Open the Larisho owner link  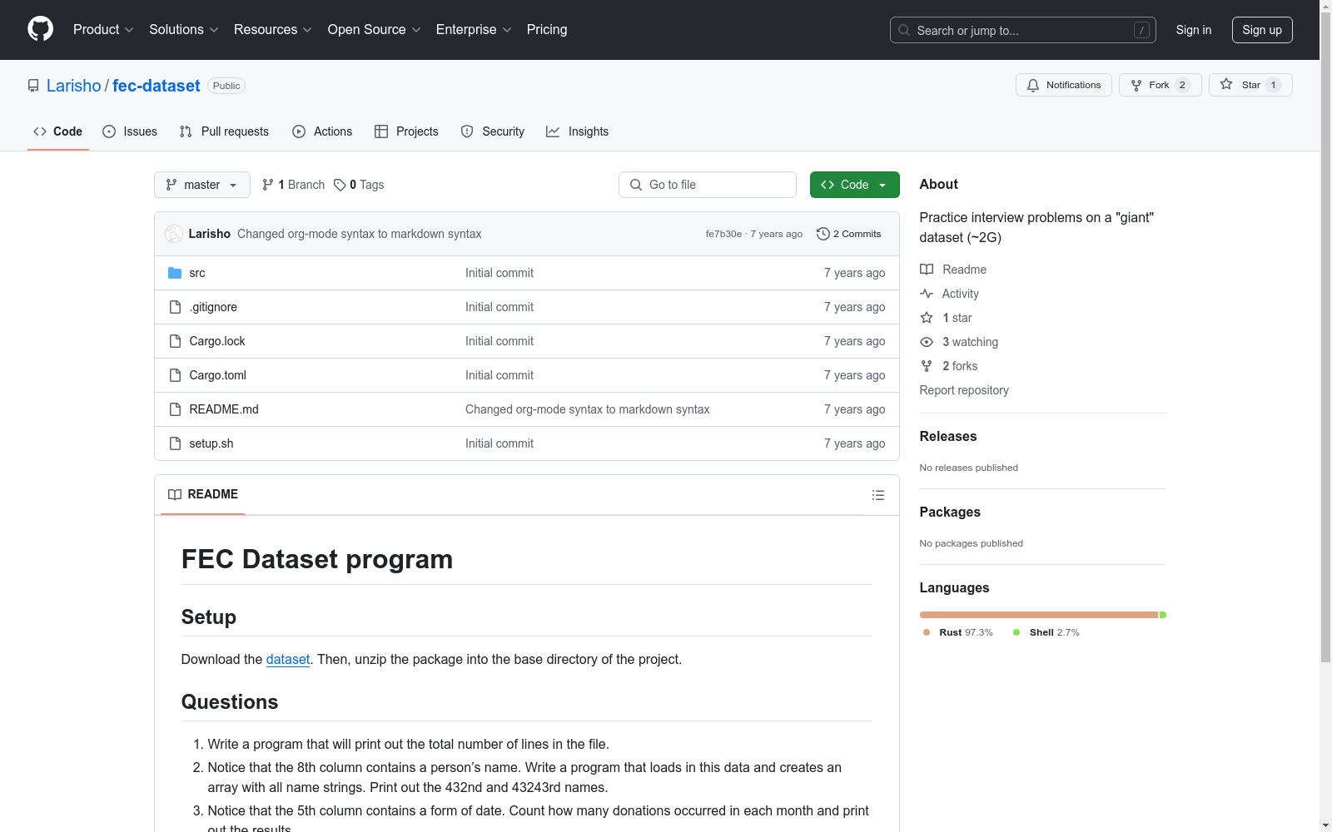pos(74,86)
